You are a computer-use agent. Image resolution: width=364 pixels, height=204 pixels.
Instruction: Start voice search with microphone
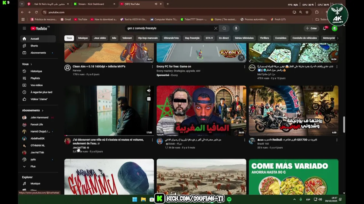tap(236, 28)
